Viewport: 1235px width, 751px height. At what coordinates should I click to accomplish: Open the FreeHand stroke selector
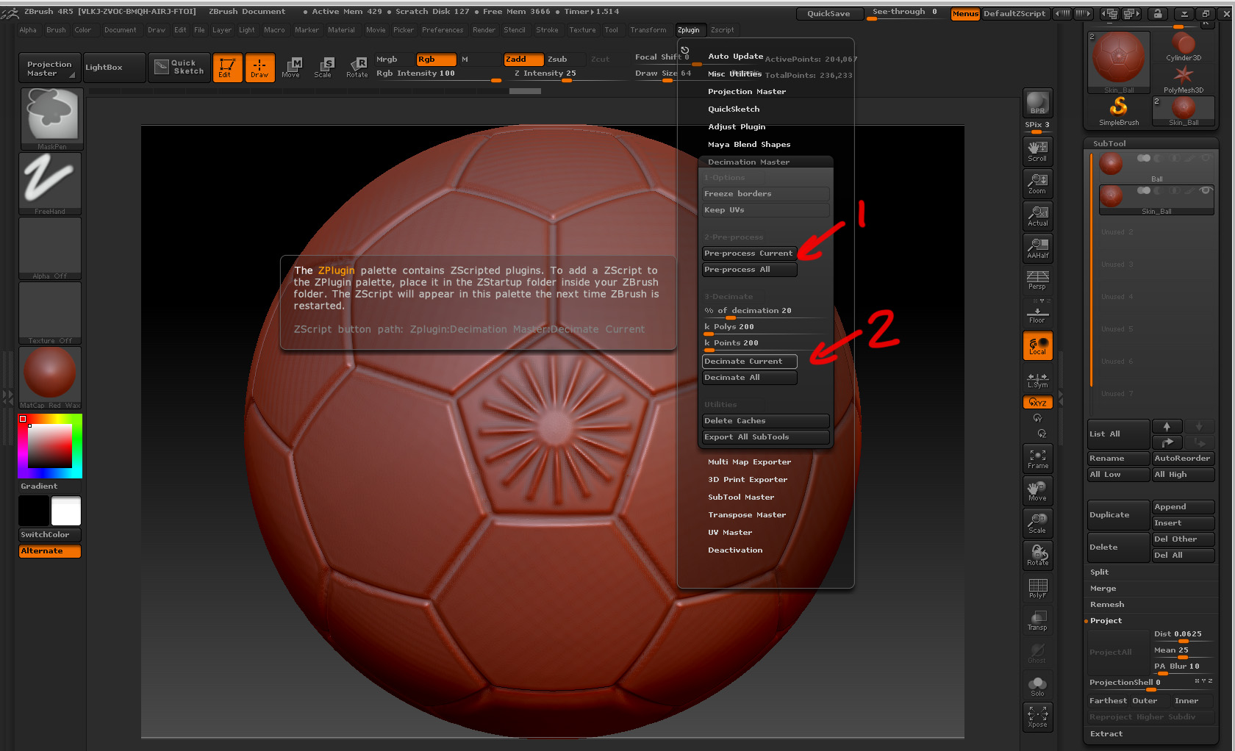(x=50, y=184)
